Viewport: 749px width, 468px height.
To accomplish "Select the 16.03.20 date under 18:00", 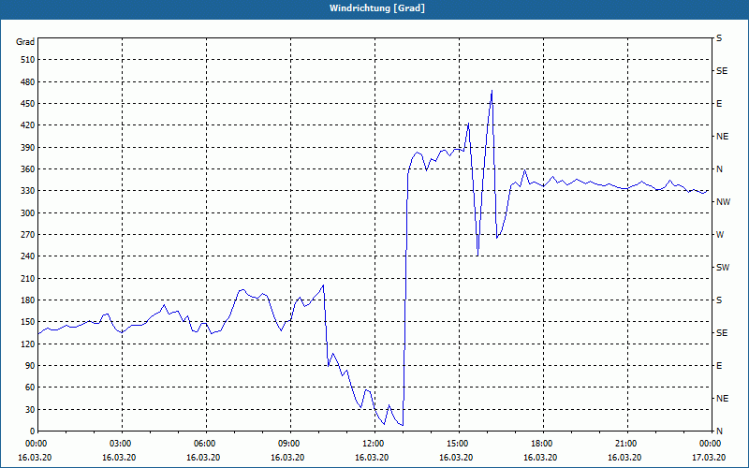I will coord(540,458).
